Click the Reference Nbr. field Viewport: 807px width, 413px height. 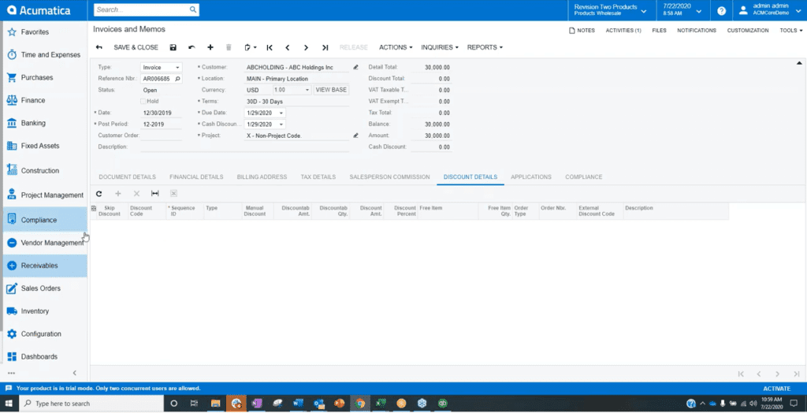[161, 79]
